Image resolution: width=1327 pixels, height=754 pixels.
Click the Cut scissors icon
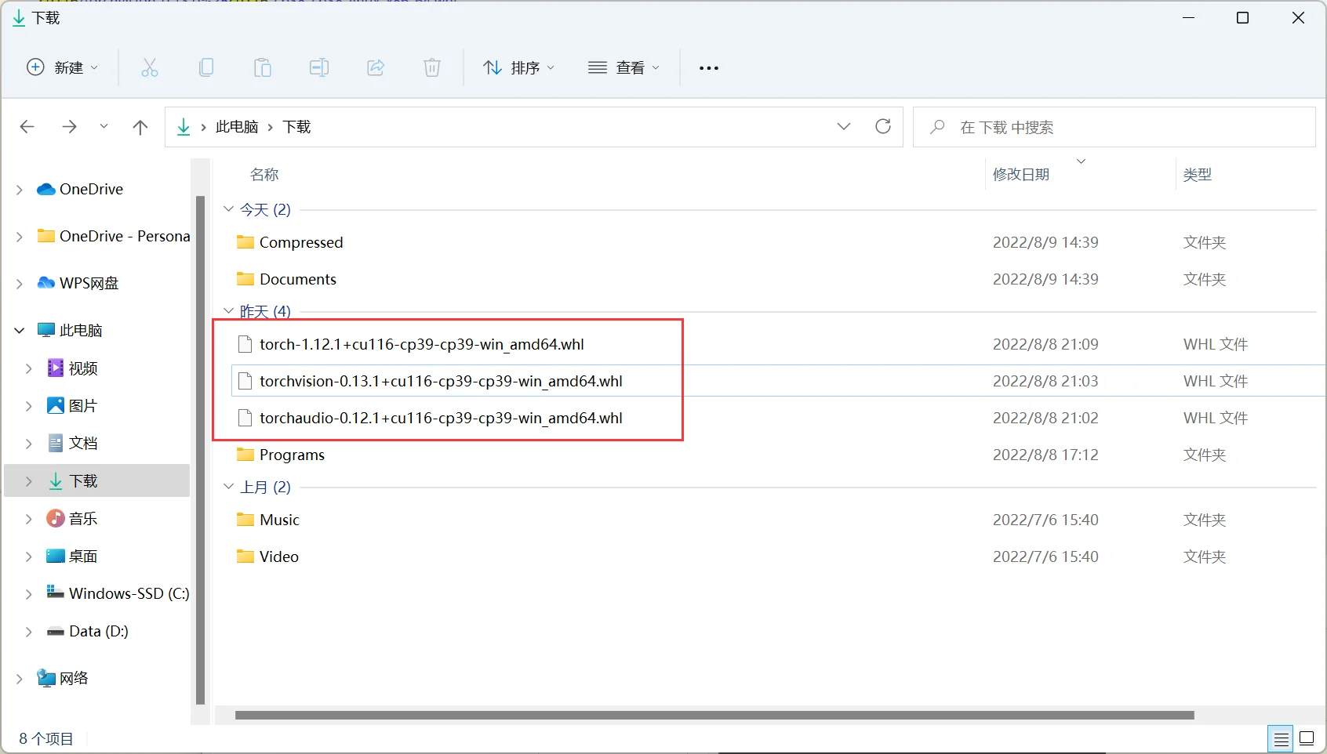[149, 68]
